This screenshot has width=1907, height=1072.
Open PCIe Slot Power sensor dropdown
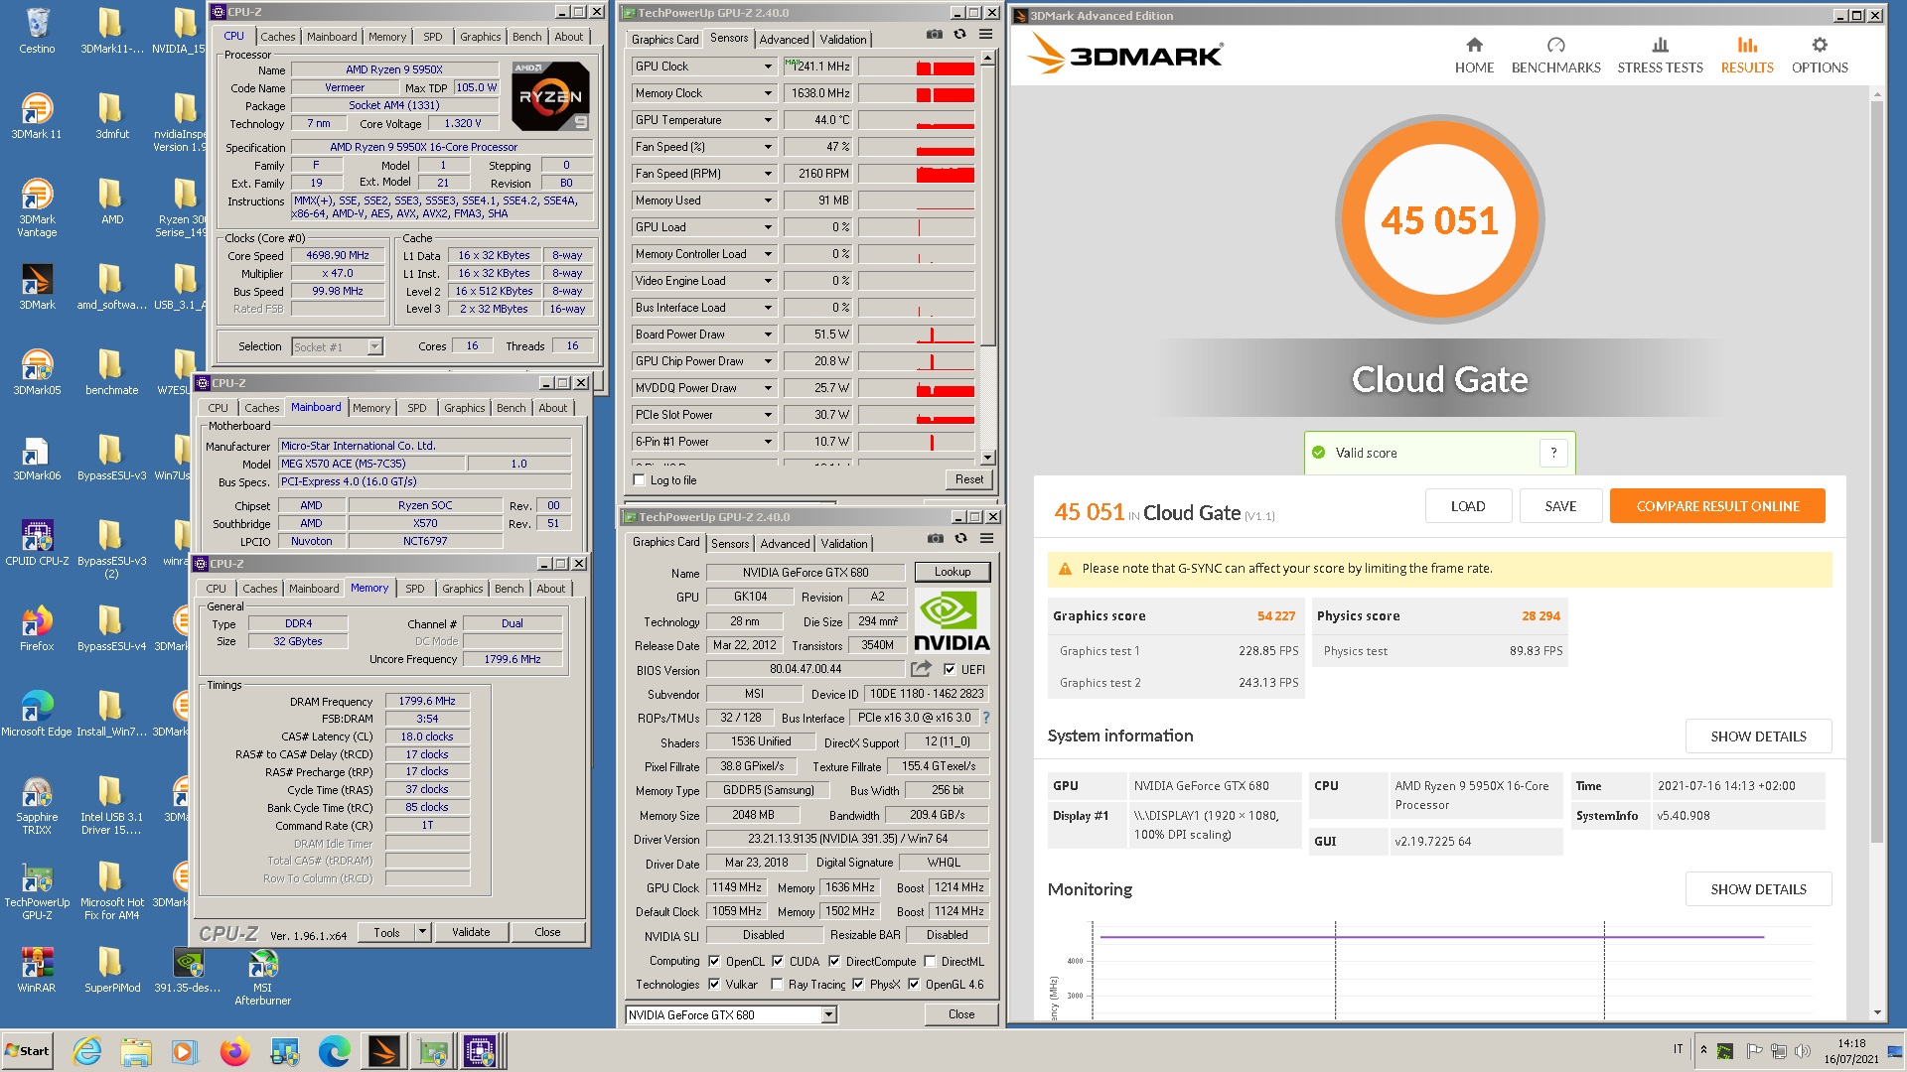coord(768,415)
